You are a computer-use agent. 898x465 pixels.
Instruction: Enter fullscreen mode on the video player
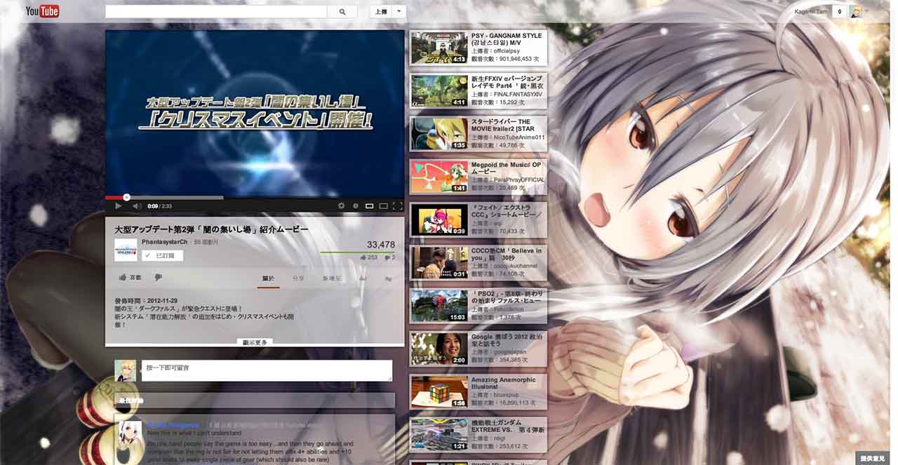[x=398, y=205]
